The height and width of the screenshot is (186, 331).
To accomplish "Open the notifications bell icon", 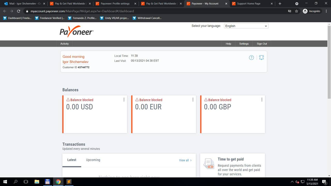I will pos(261,58).
